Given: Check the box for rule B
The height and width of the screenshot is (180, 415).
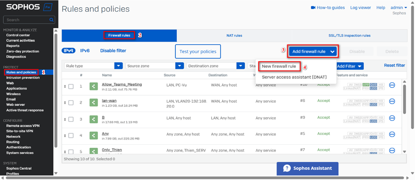Looking at the screenshot, I should tap(71, 119).
